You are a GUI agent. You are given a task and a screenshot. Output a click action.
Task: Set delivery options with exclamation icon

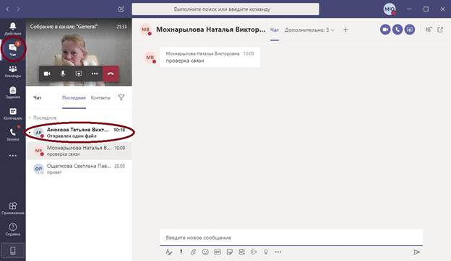(x=181, y=252)
